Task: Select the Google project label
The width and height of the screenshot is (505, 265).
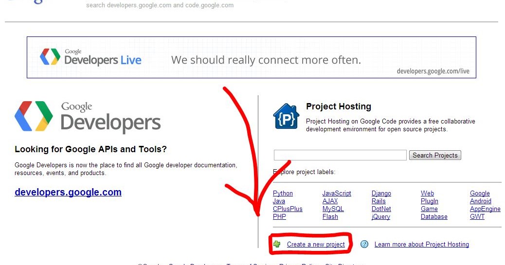Action: click(x=480, y=193)
